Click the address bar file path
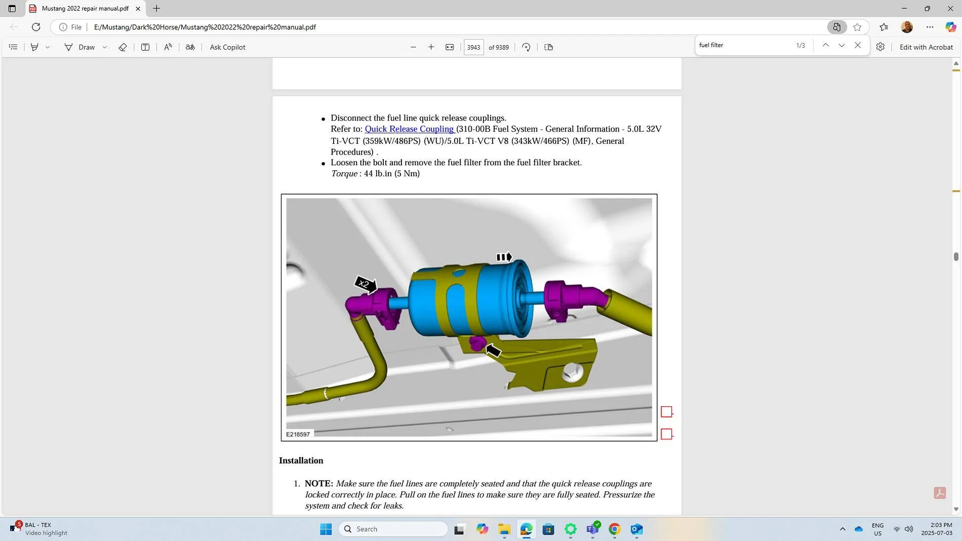 [x=205, y=27]
